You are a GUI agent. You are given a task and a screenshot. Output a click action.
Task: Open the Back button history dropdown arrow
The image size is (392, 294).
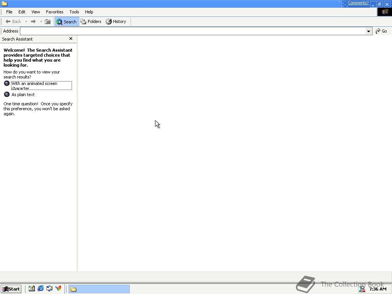26,21
